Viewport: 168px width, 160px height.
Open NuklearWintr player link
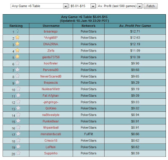click(x=51, y=89)
